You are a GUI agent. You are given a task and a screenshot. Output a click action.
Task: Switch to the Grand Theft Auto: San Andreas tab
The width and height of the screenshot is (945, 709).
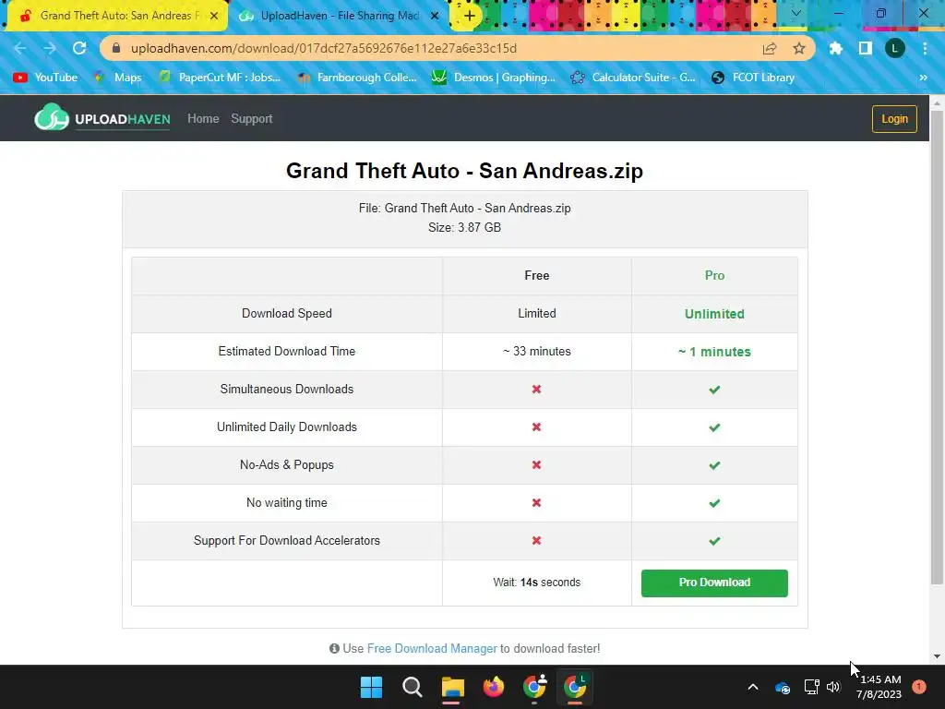point(117,16)
